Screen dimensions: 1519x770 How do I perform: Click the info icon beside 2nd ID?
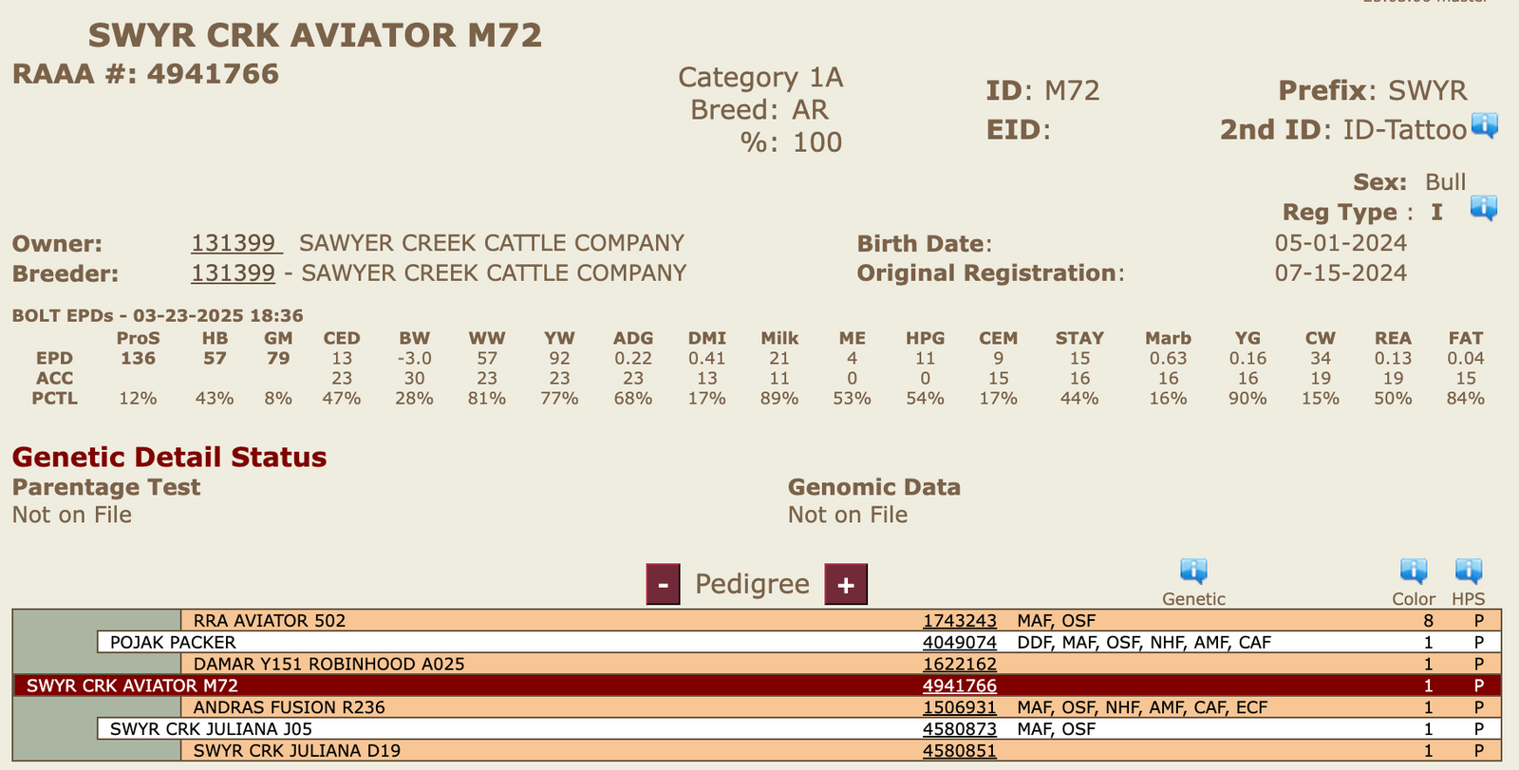coord(1484,125)
